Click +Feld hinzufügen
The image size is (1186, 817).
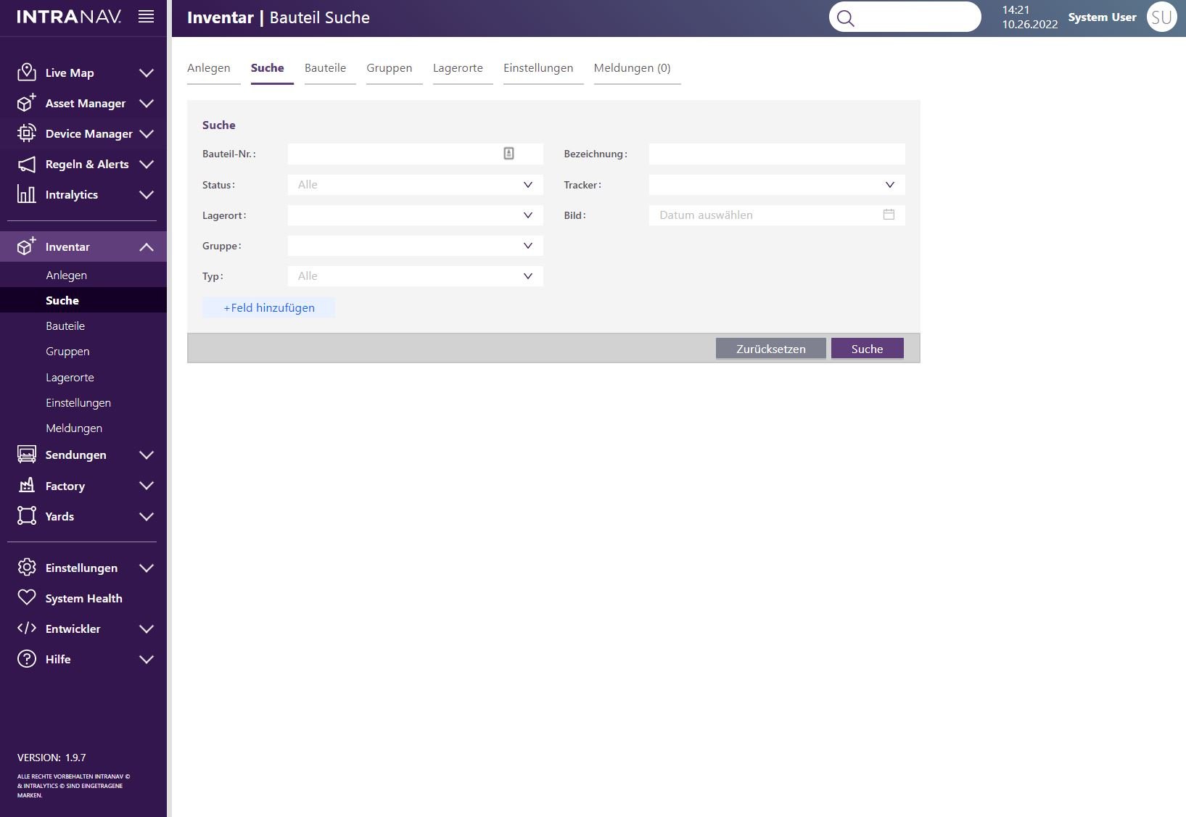268,307
